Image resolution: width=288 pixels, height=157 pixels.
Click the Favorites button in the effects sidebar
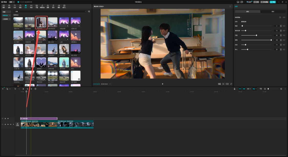pos(6,12)
